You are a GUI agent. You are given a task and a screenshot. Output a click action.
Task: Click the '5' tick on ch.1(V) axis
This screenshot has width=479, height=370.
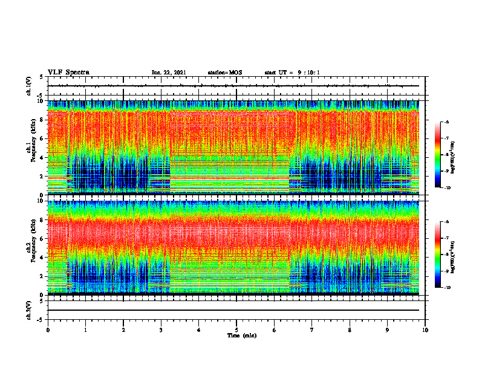pos(42,77)
